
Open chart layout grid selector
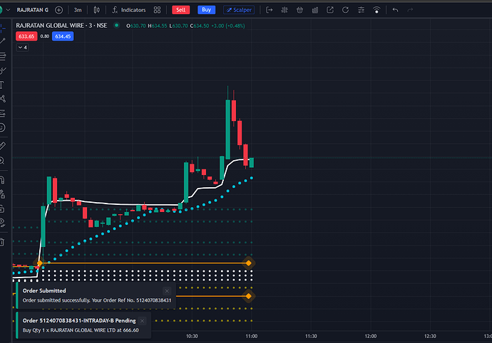click(x=157, y=10)
